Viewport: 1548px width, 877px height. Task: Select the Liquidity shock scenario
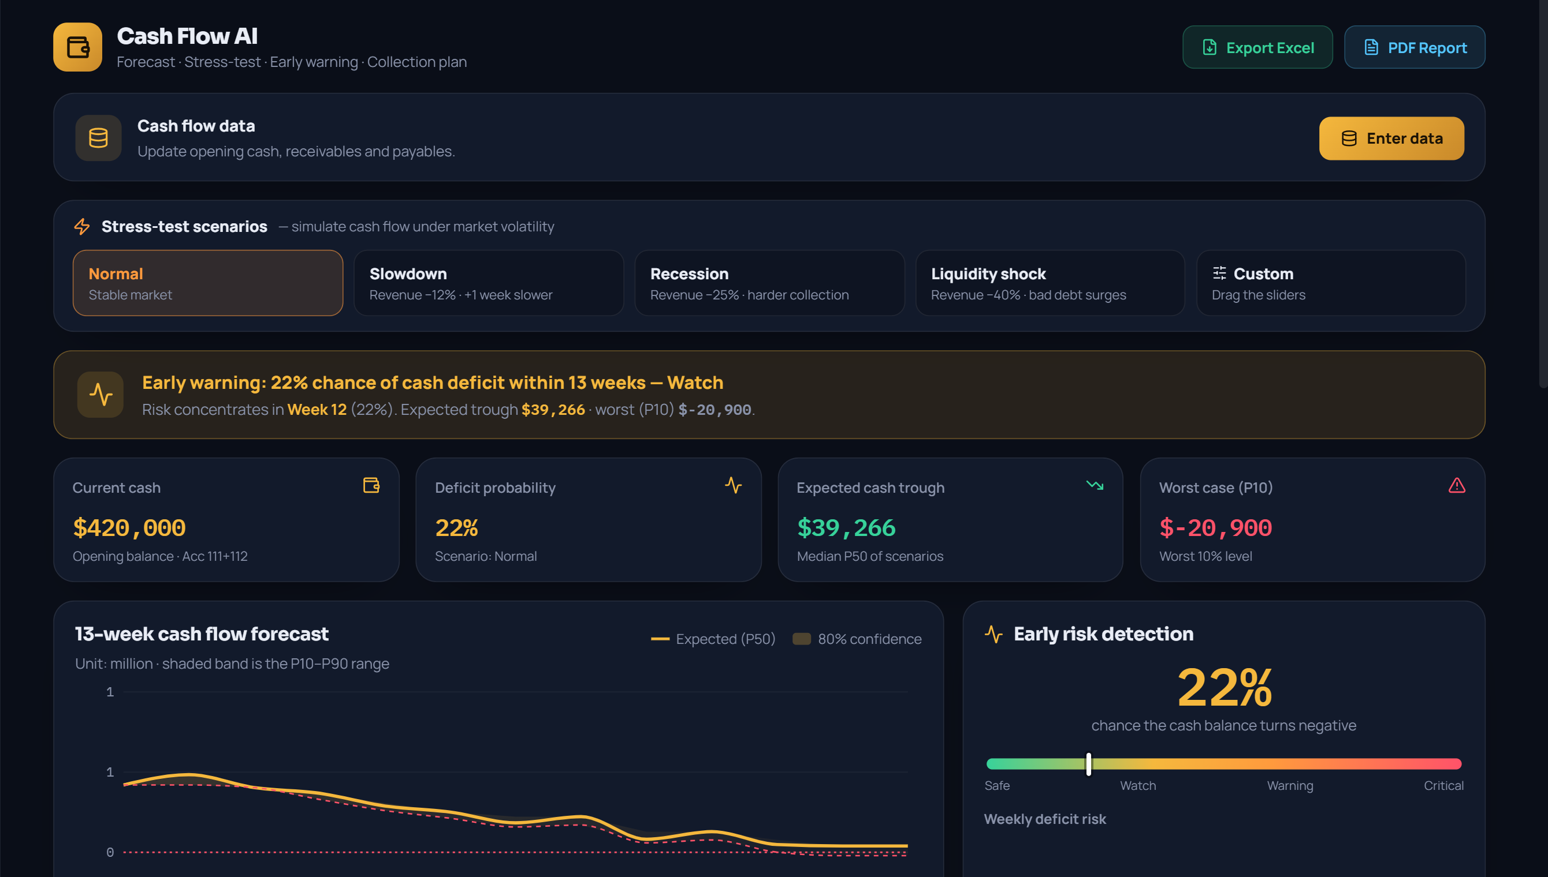point(1050,283)
